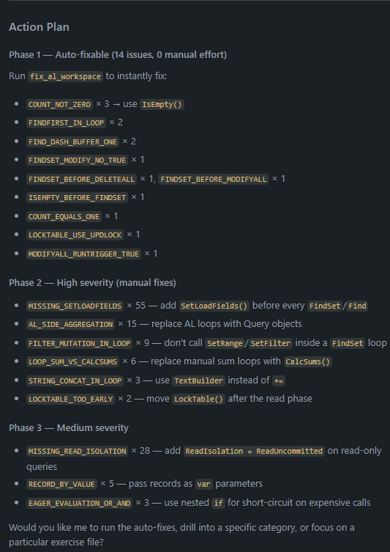Click the FINDSET_MODIFY_NO_TRUE tag
This screenshot has height=552, width=390.
coord(77,161)
